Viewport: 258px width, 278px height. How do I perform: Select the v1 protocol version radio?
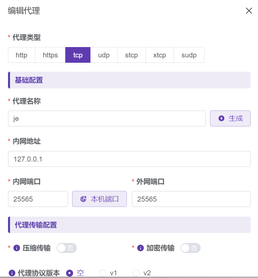pyautogui.click(x=103, y=273)
